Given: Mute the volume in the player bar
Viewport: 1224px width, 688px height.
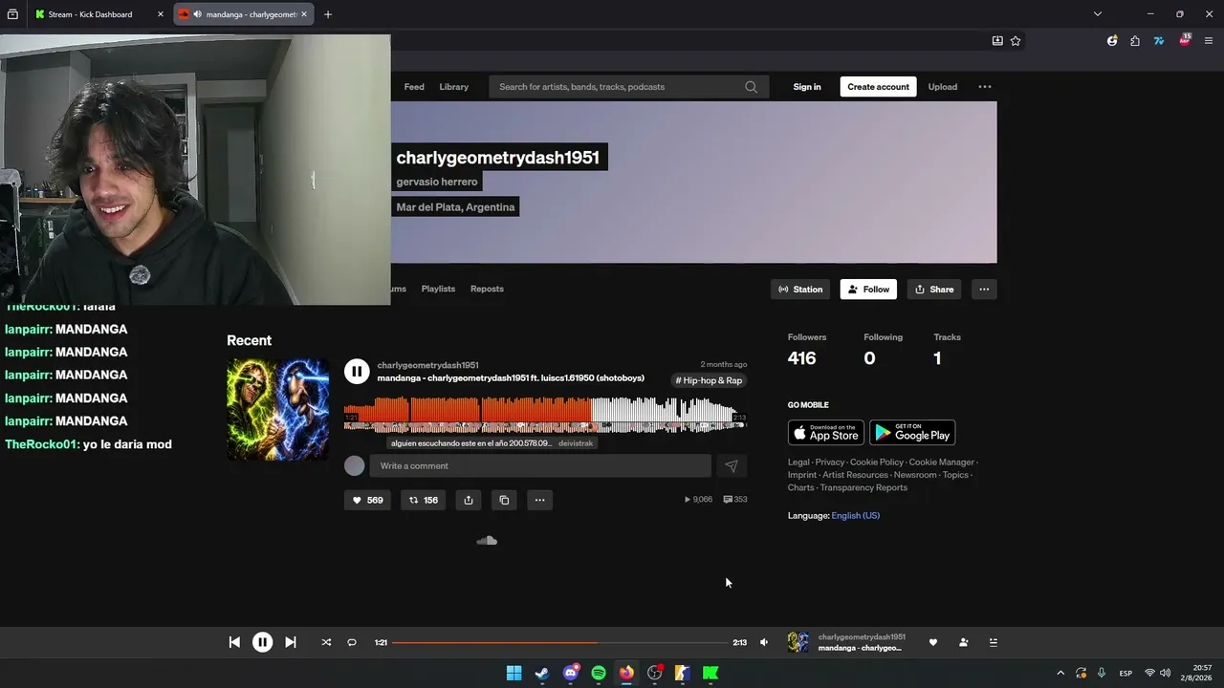Looking at the screenshot, I should (x=764, y=642).
